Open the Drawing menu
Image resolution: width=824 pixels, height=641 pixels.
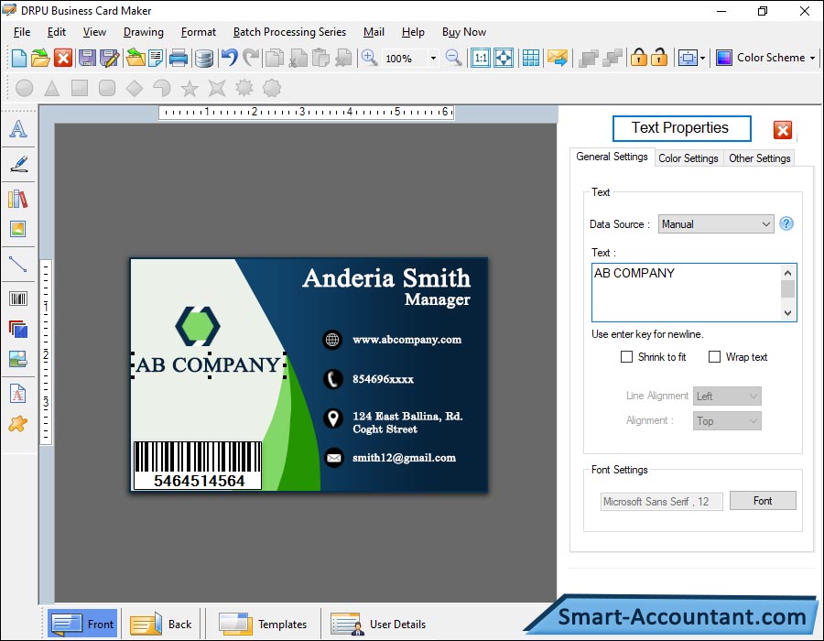[144, 32]
